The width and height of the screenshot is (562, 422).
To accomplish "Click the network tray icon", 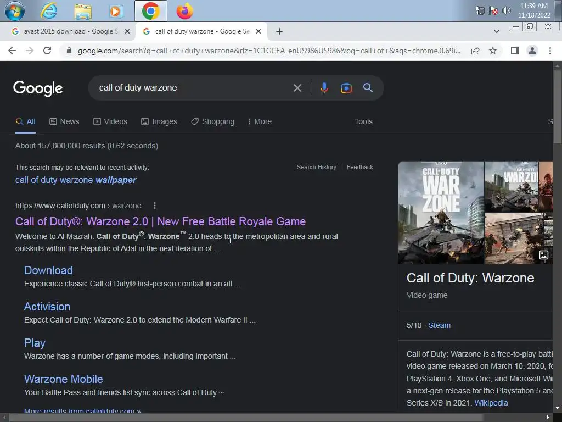I will pyautogui.click(x=480, y=10).
